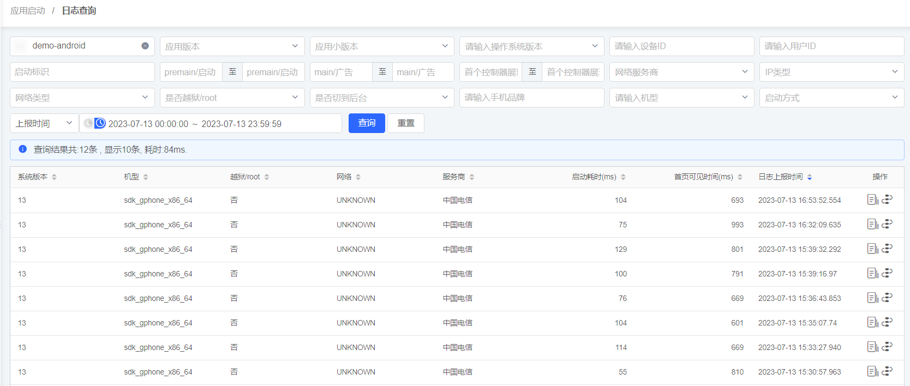Open trace flow icon for 15:36:43.853 row
Image resolution: width=910 pixels, height=386 pixels.
pos(887,297)
